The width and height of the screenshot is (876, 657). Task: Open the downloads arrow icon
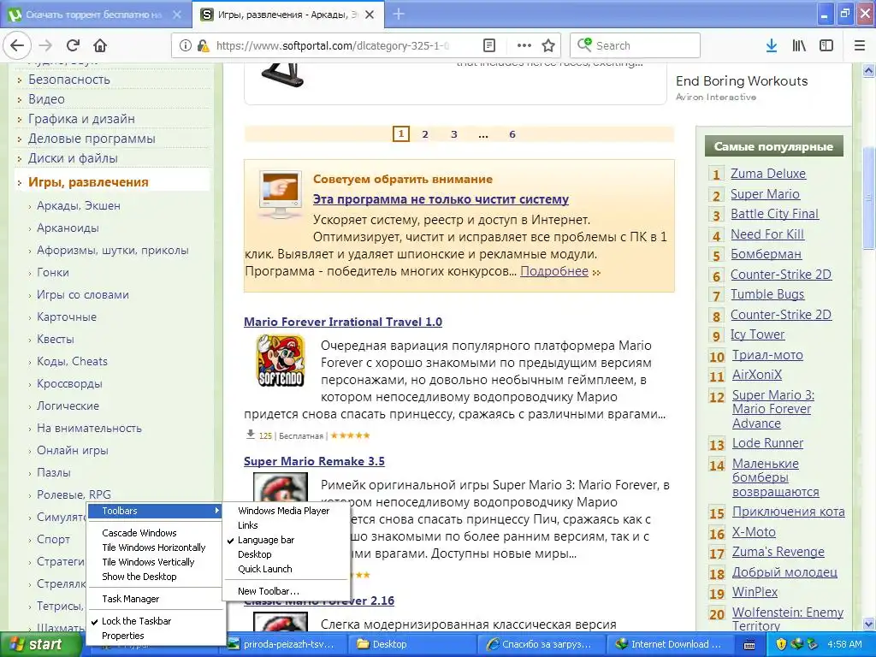coord(772,45)
